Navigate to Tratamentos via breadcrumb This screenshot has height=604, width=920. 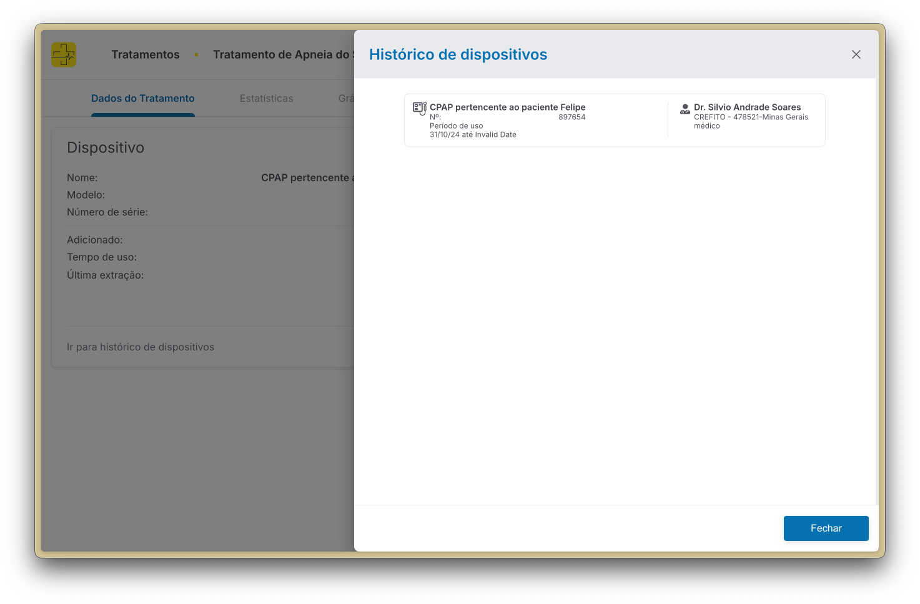(146, 54)
